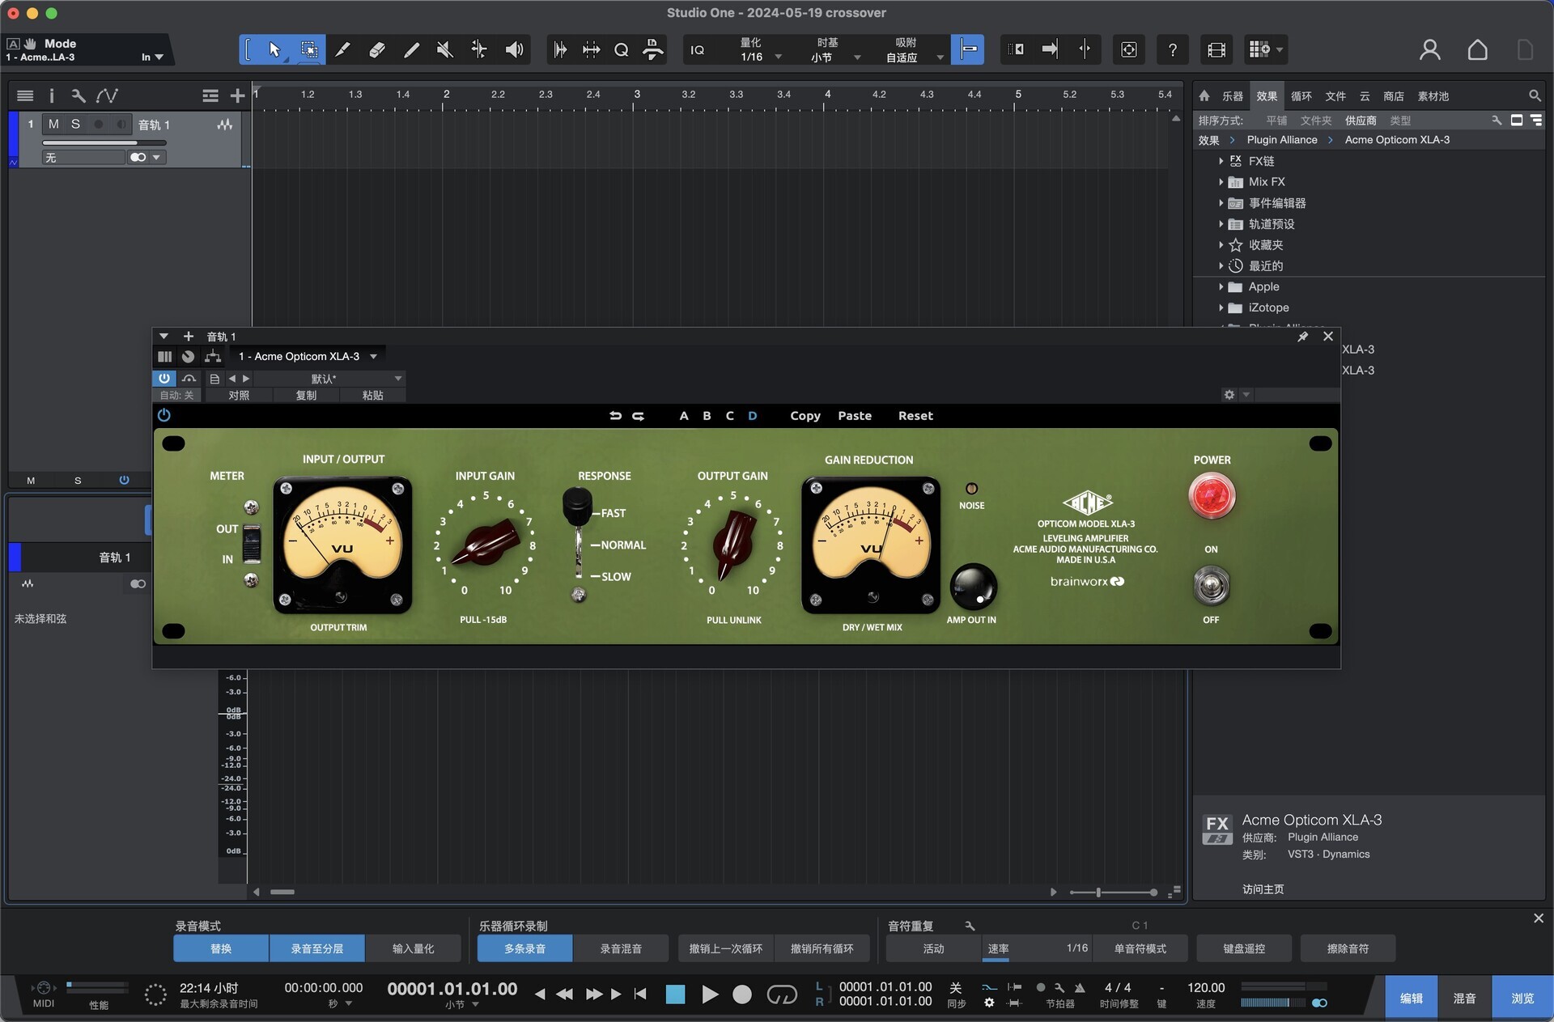The height and width of the screenshot is (1022, 1554).
Task: Open track list wrench options
Action: (x=79, y=96)
